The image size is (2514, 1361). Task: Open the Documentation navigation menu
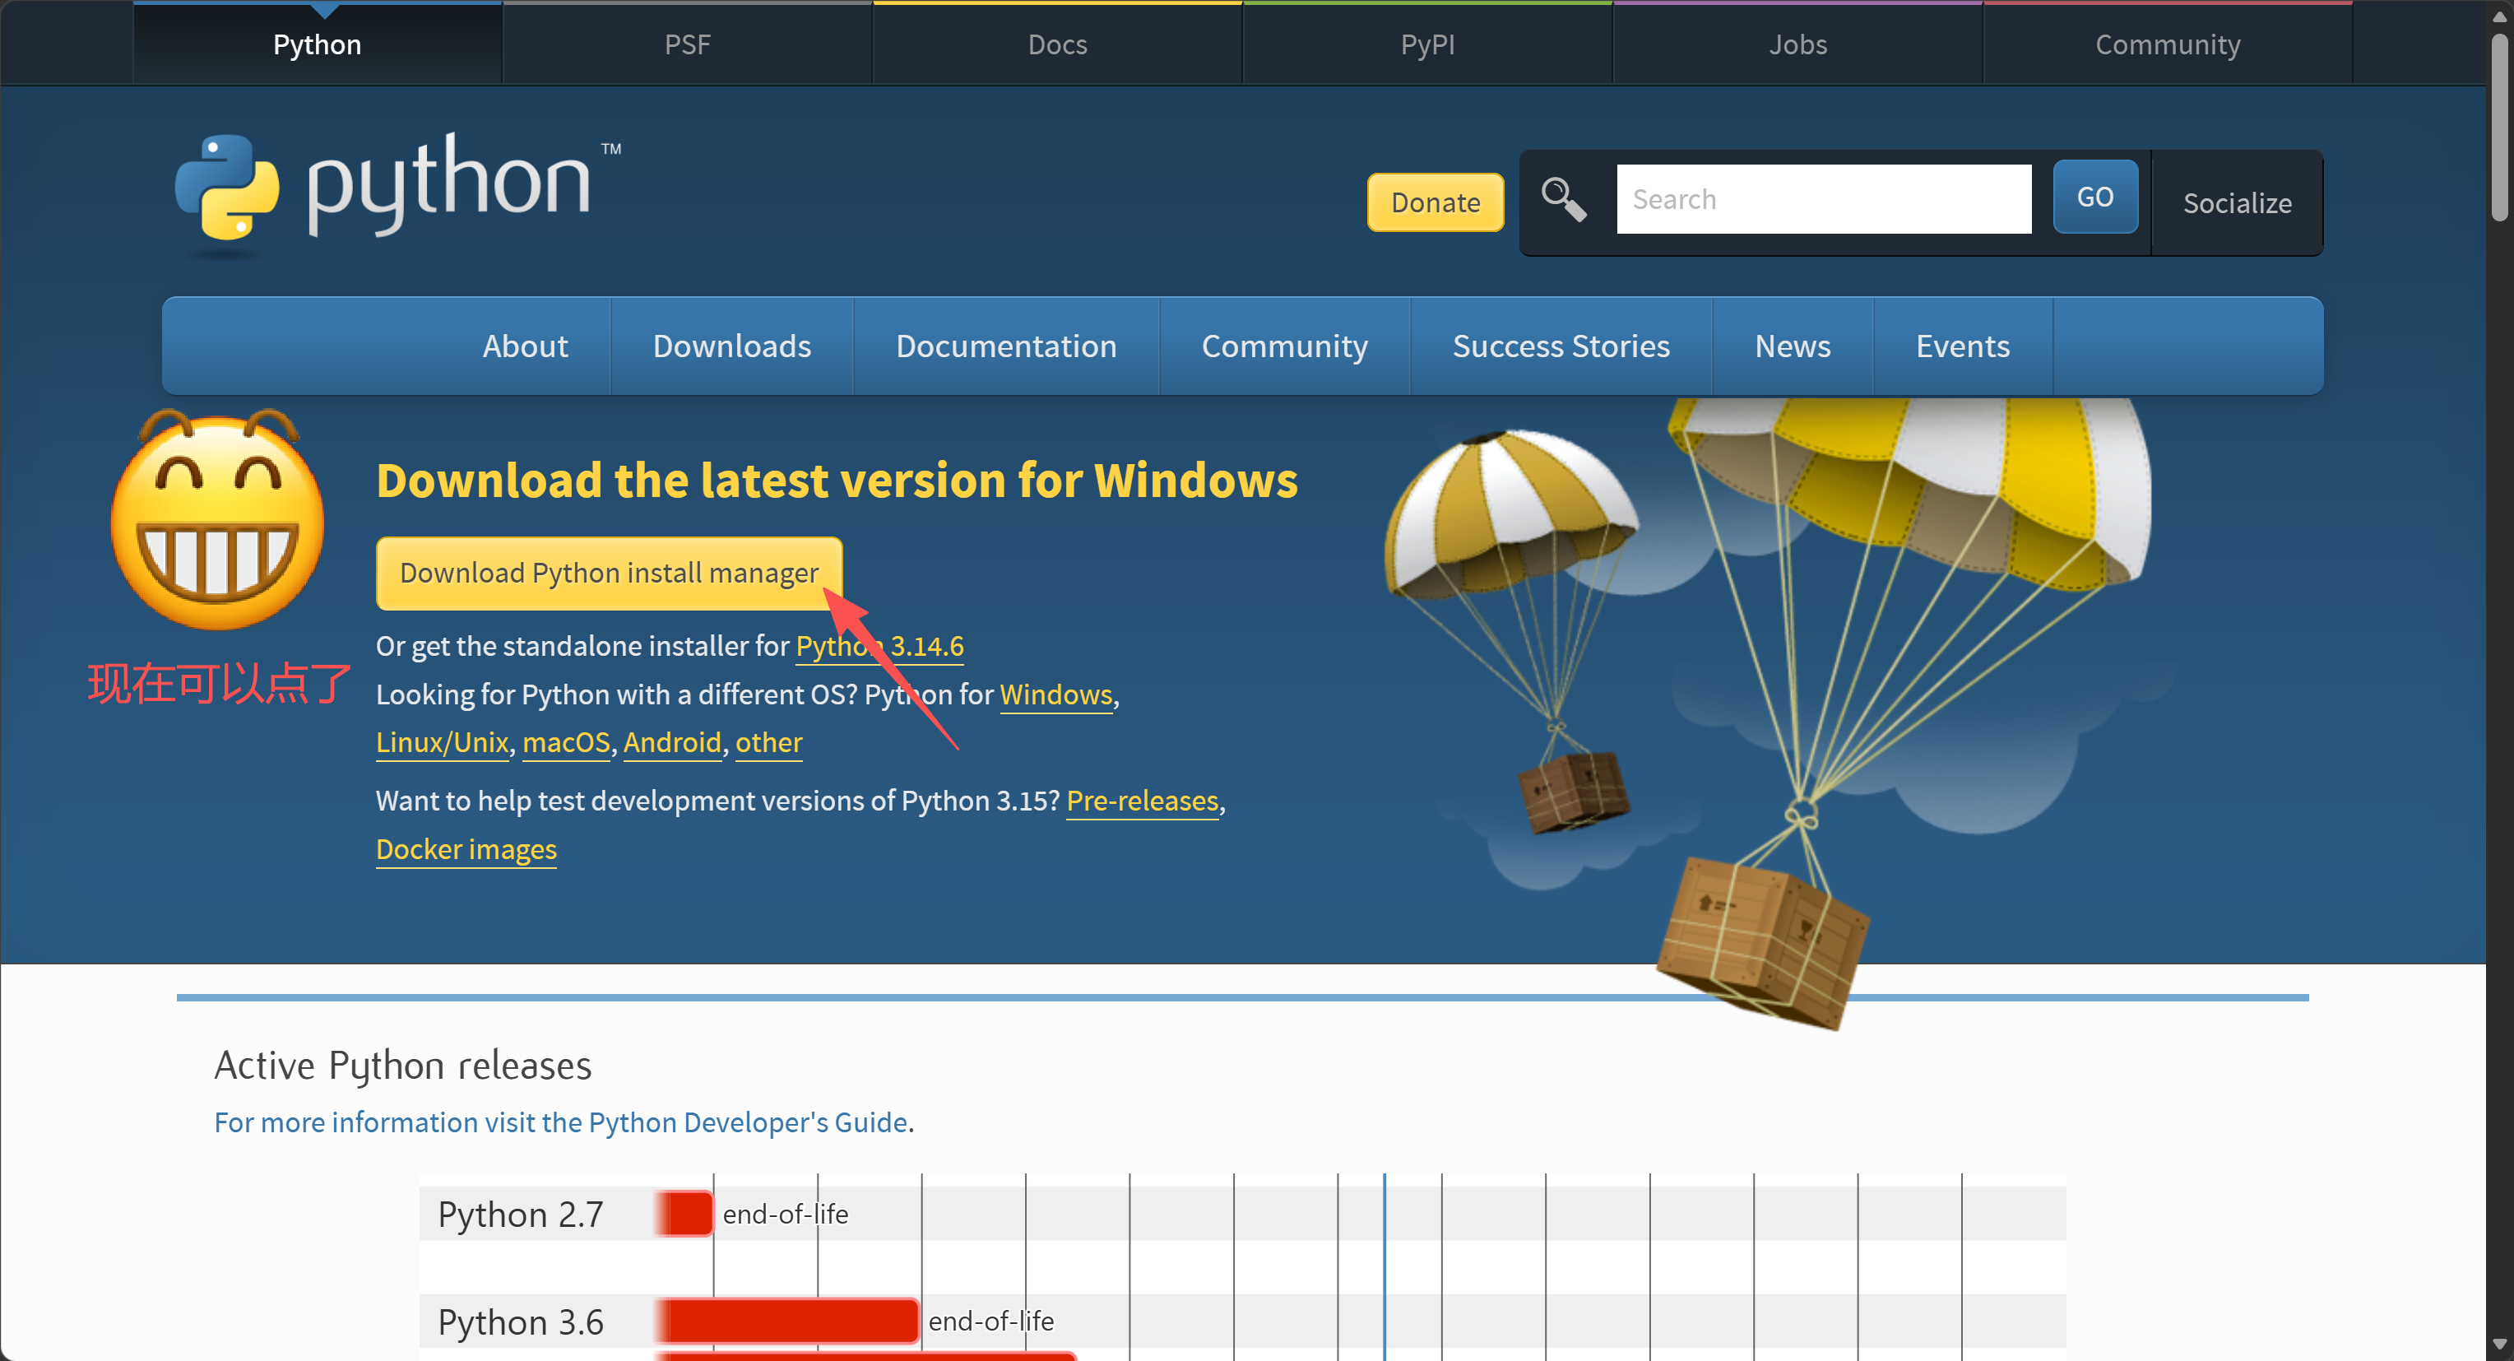click(x=1006, y=346)
